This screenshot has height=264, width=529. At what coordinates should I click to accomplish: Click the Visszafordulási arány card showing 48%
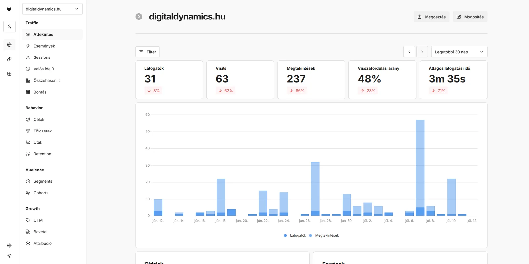[382, 80]
